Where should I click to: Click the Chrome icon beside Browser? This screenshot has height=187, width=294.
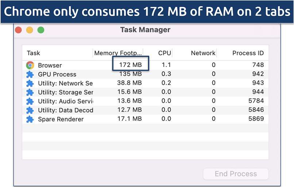click(x=30, y=65)
